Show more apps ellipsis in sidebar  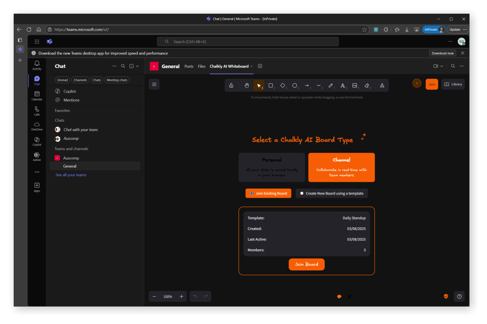tap(37, 172)
